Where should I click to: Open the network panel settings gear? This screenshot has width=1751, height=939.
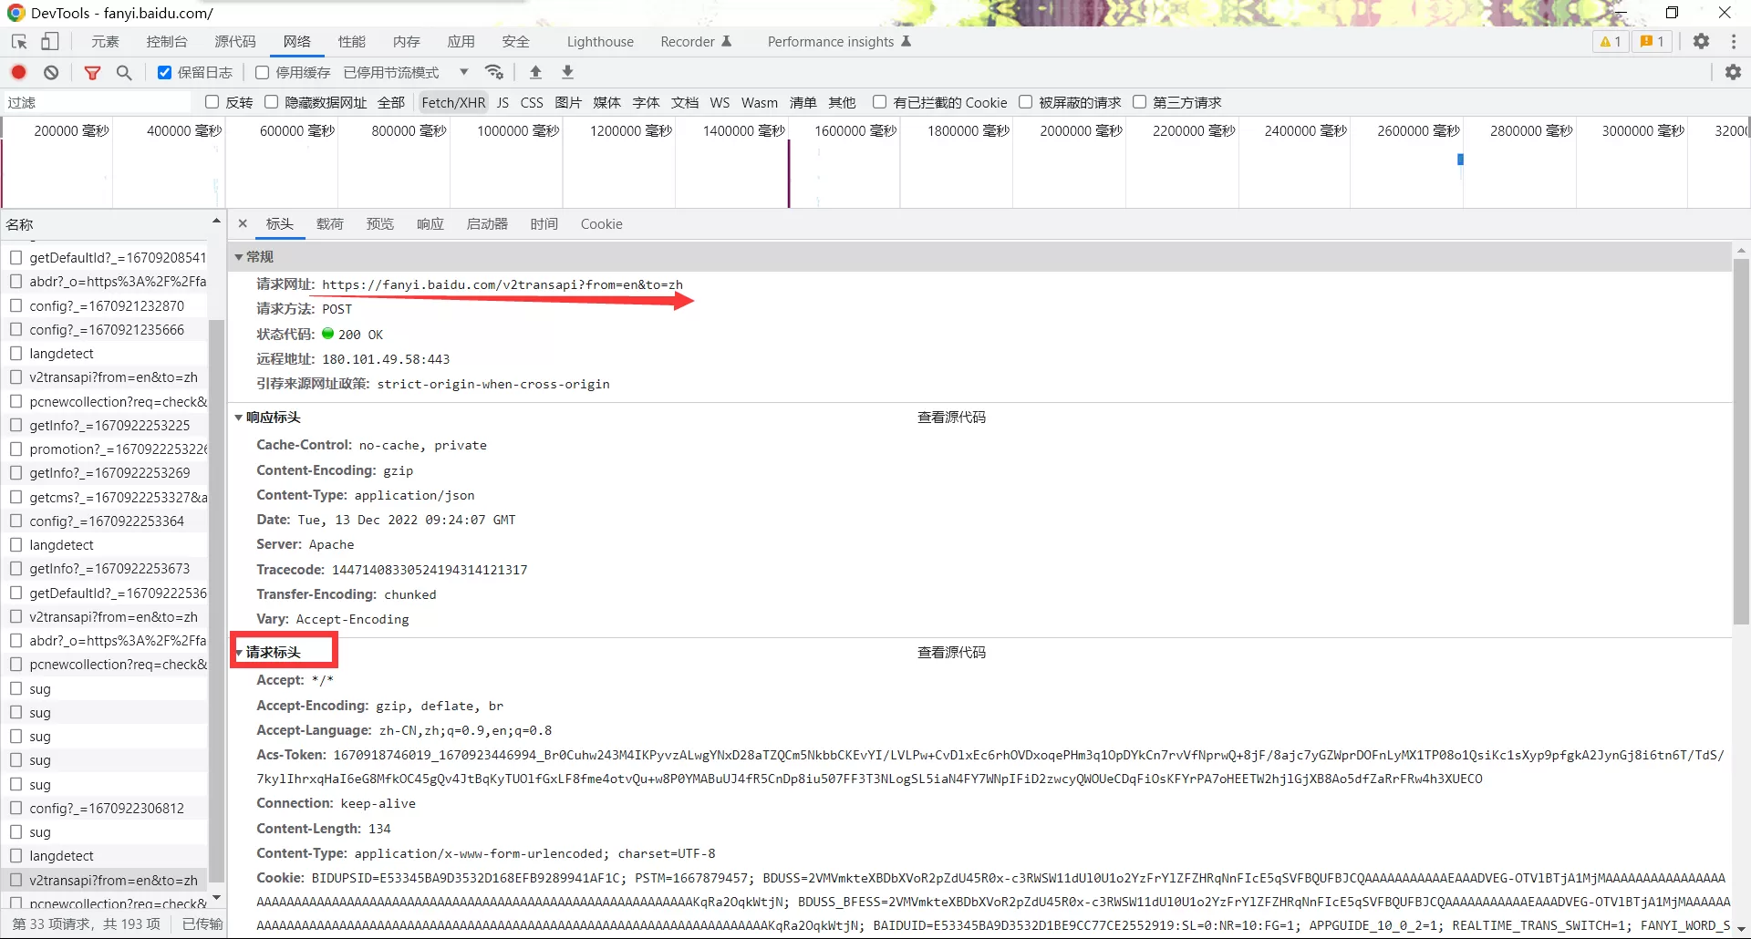coord(1733,72)
